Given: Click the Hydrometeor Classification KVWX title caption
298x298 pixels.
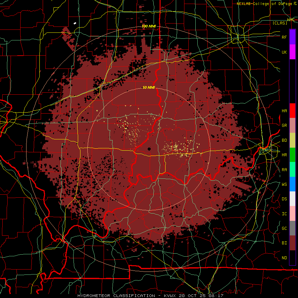Looking at the screenshot, I should coord(150,296).
